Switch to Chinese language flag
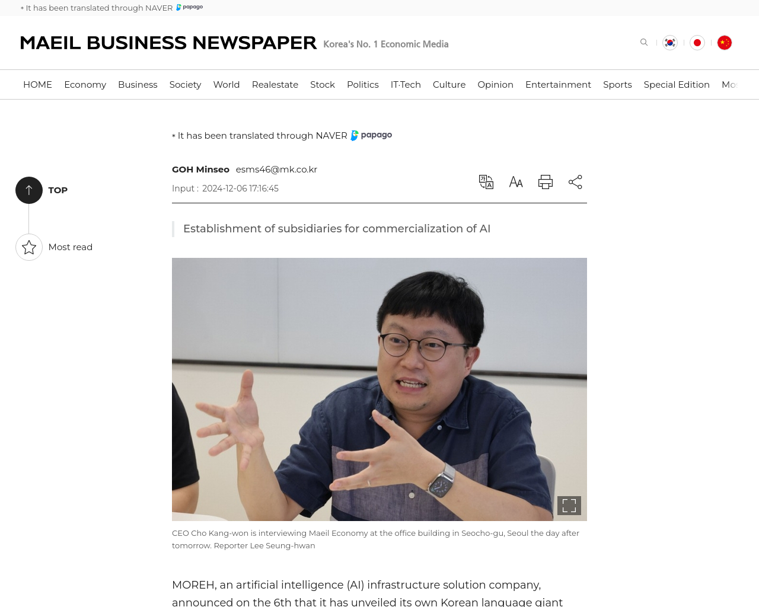Image resolution: width=759 pixels, height=607 pixels. coord(725,43)
